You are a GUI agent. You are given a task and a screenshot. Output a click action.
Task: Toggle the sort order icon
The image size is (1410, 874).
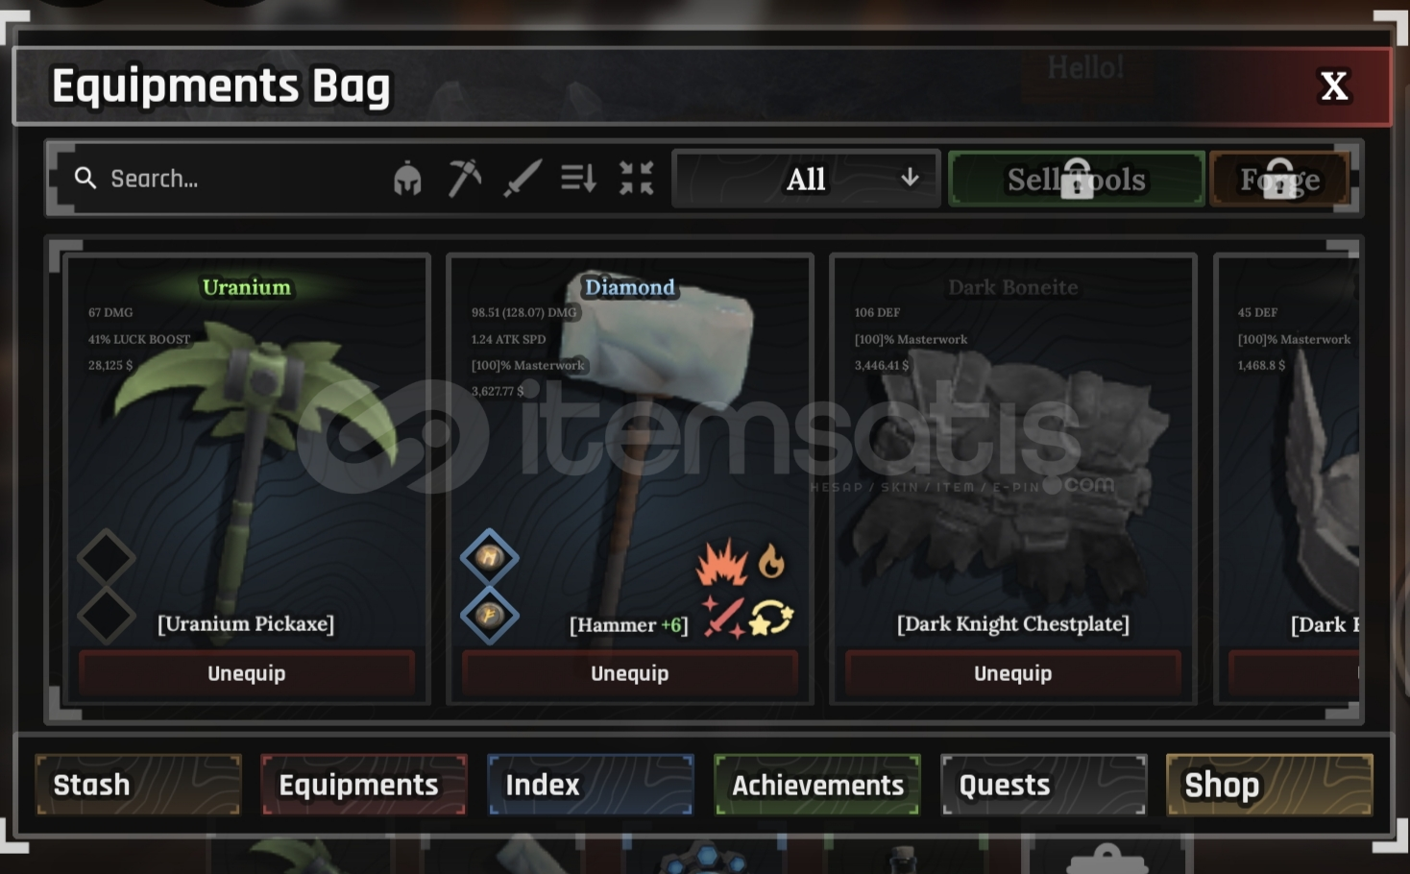click(x=579, y=179)
